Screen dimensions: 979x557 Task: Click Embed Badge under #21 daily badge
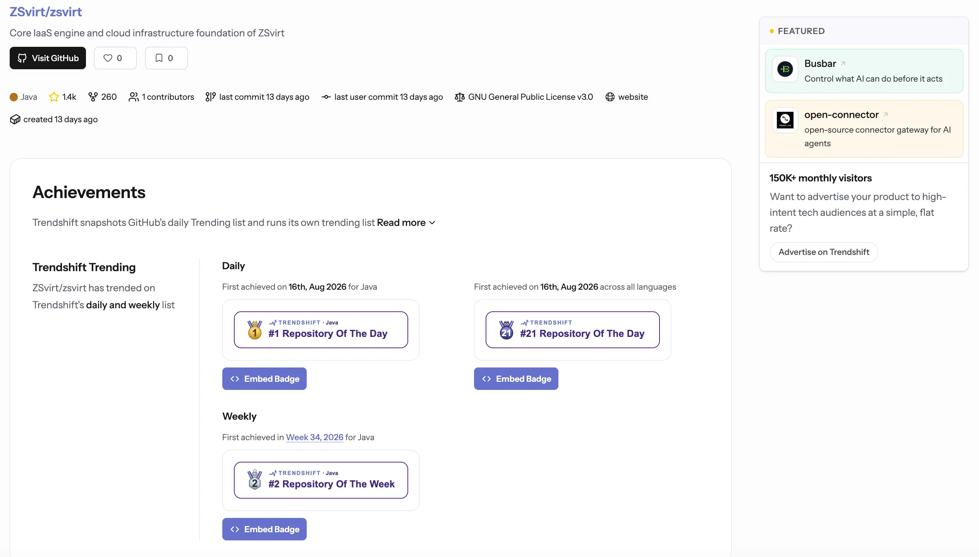coord(516,379)
